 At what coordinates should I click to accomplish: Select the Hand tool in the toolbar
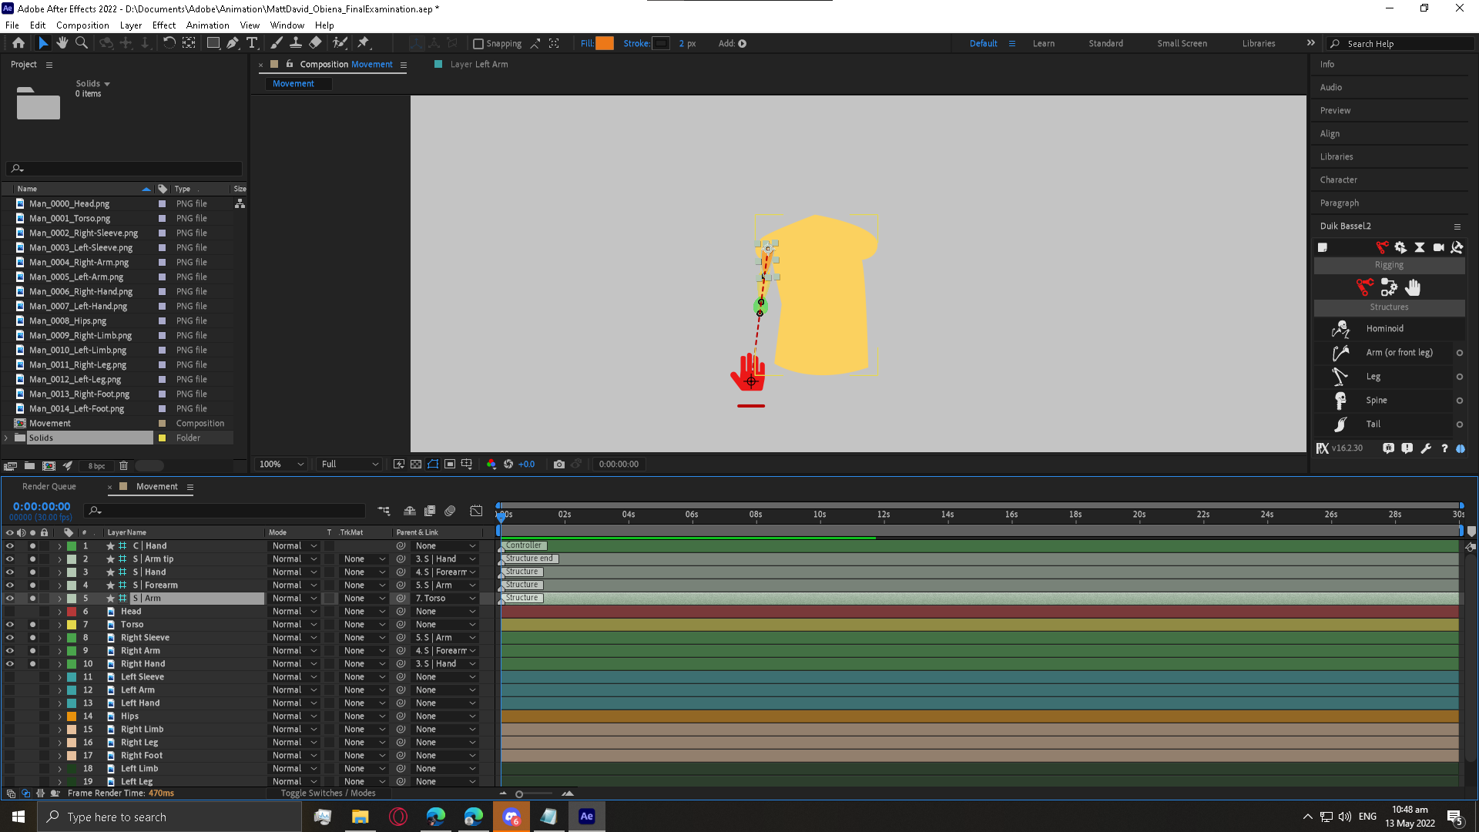pyautogui.click(x=62, y=43)
